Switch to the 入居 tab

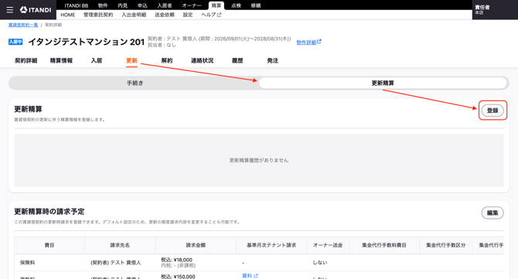pyautogui.click(x=97, y=61)
